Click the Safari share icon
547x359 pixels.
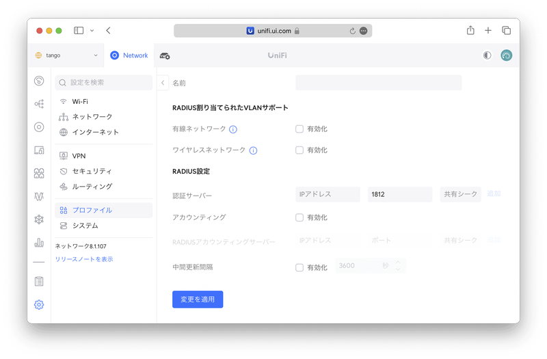click(470, 31)
